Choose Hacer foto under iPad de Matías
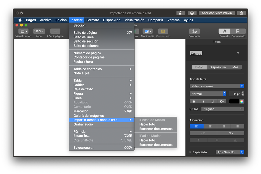This screenshot has height=174, width=261. pyautogui.click(x=156, y=140)
